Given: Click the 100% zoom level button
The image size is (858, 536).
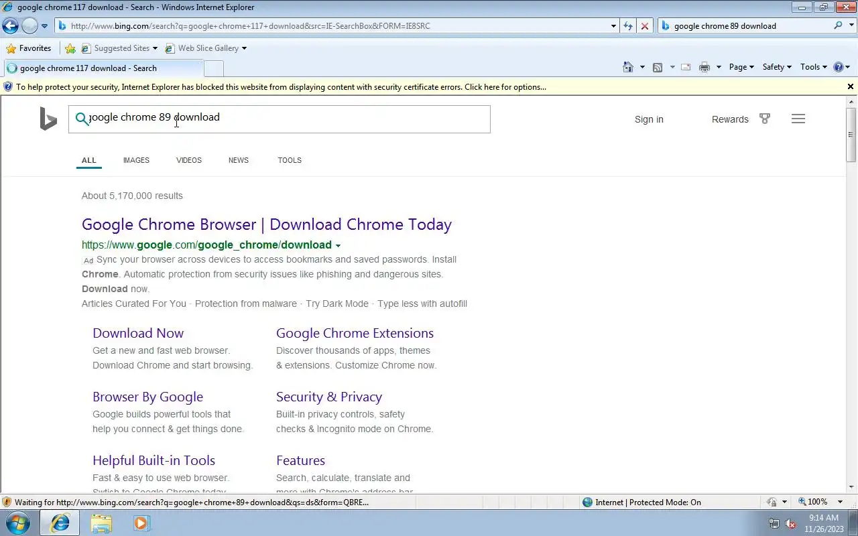Looking at the screenshot, I should click(813, 502).
